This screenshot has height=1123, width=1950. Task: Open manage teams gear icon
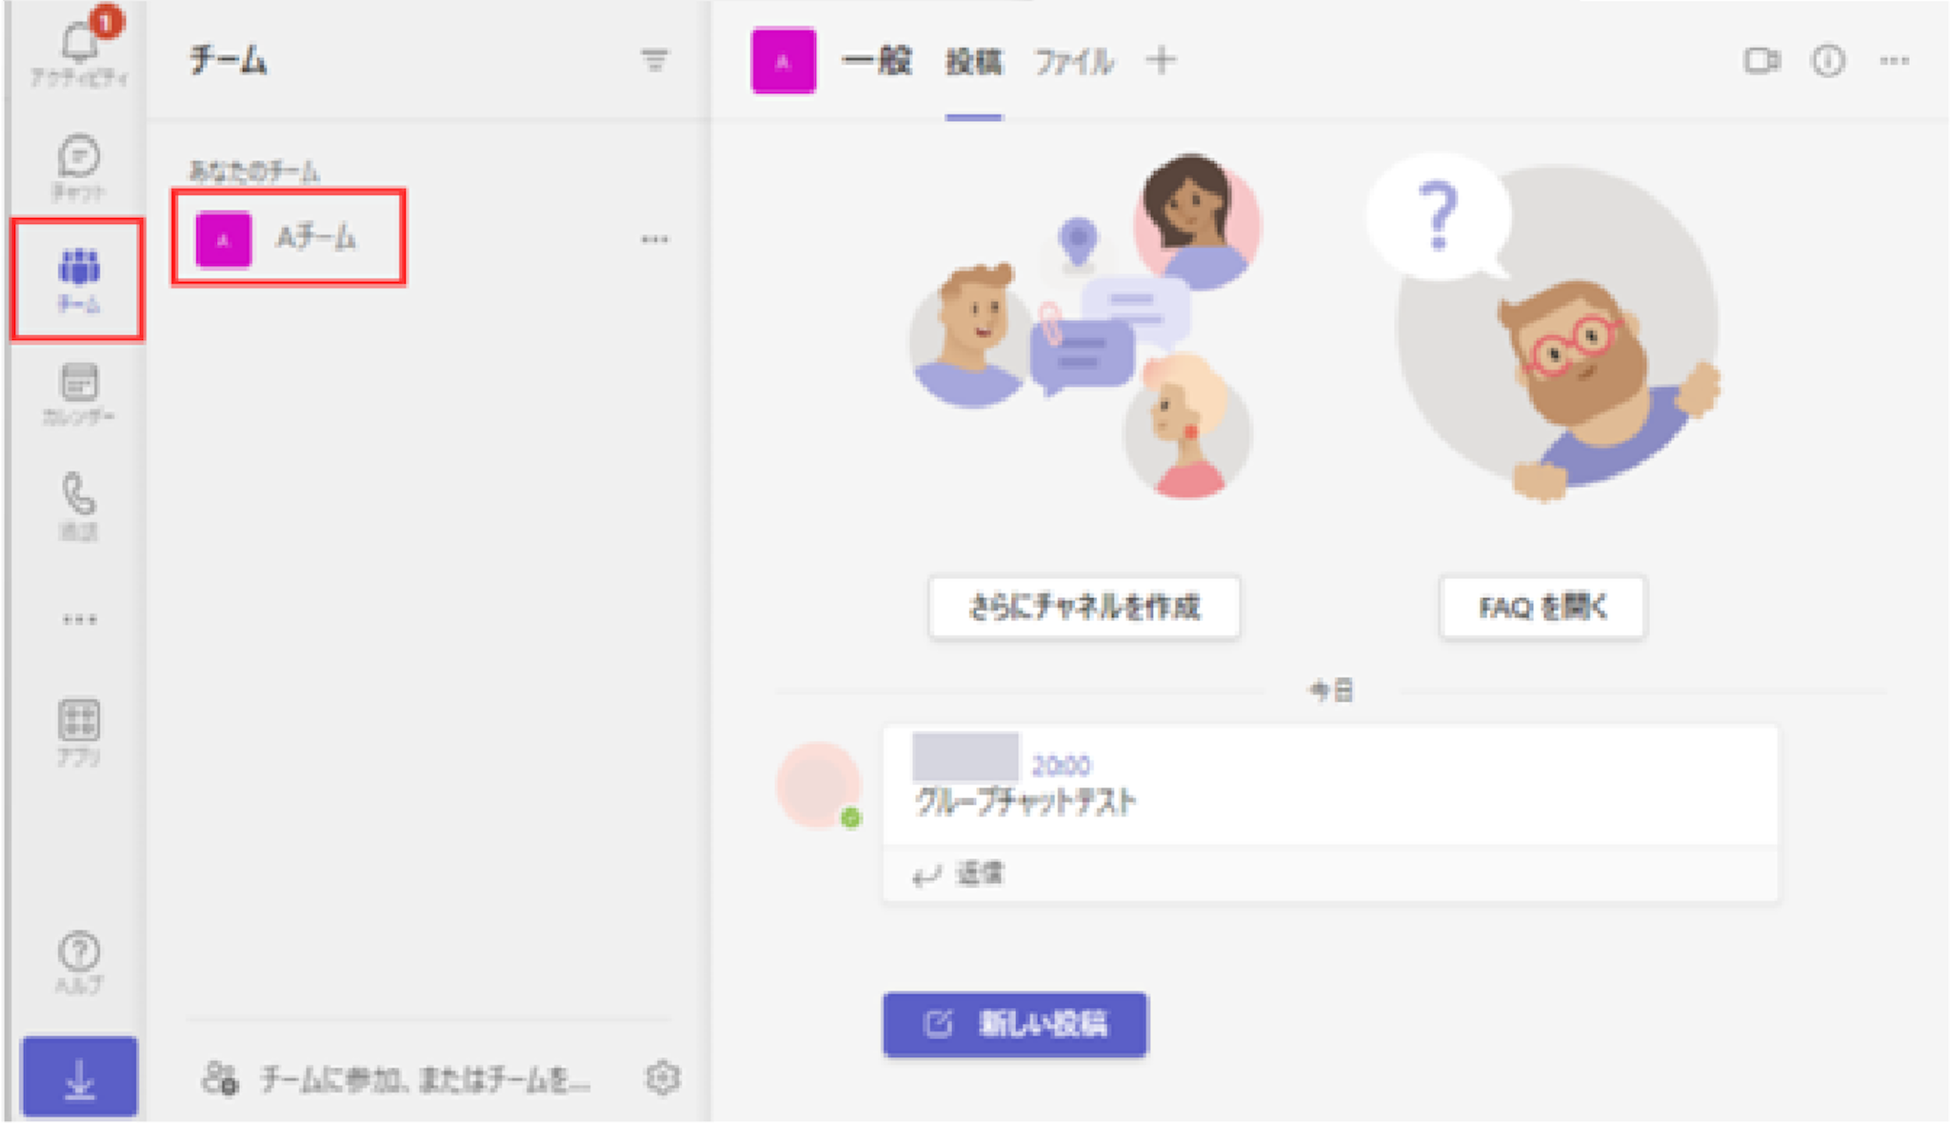tap(663, 1077)
